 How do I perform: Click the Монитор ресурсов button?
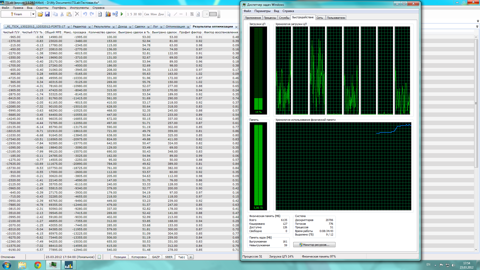pyautogui.click(x=314, y=245)
